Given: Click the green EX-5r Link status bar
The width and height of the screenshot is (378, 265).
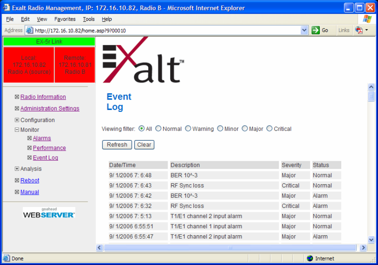Looking at the screenshot, I should (49, 41).
